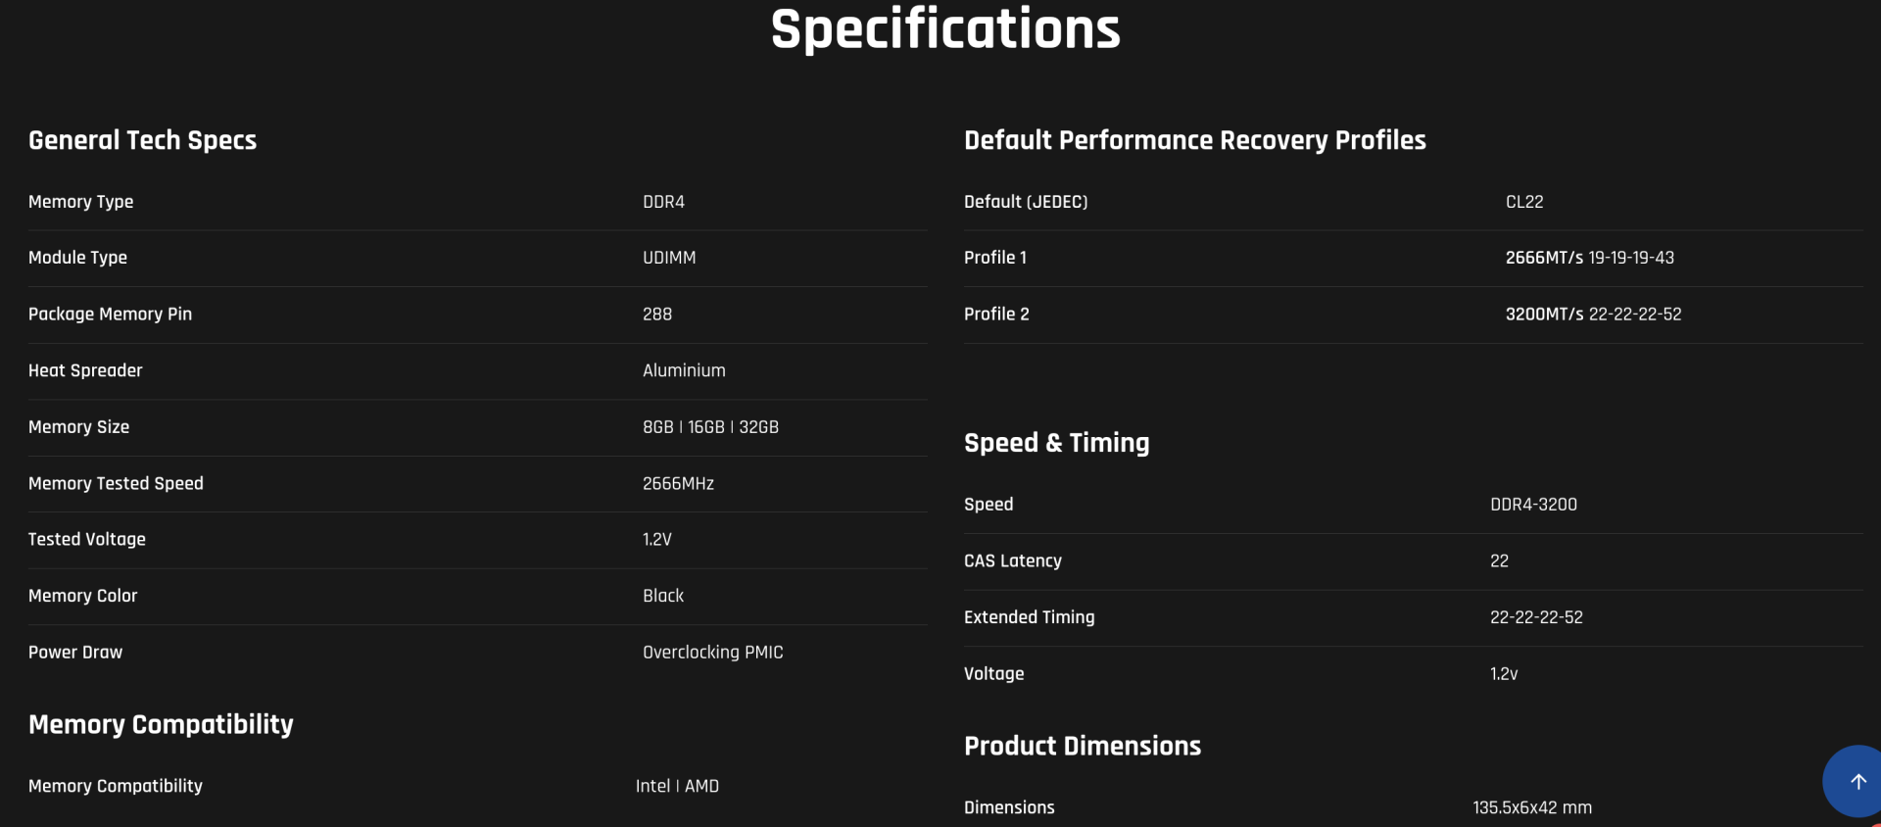Click the Intel | AMD compatibility value

point(677,786)
